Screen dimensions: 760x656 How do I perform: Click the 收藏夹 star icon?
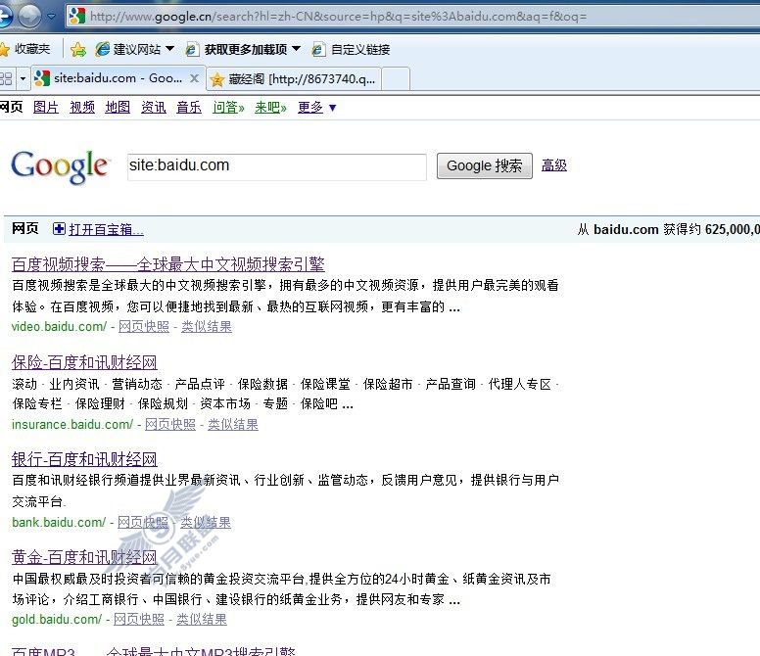coord(4,49)
